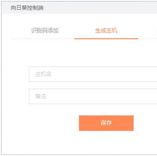Click the highlighted orange 生成主机 label
157x156 pixels.
(106, 30)
